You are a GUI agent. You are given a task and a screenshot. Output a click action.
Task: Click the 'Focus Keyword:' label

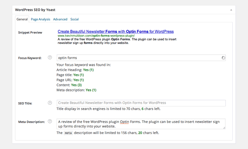[x=30, y=58]
